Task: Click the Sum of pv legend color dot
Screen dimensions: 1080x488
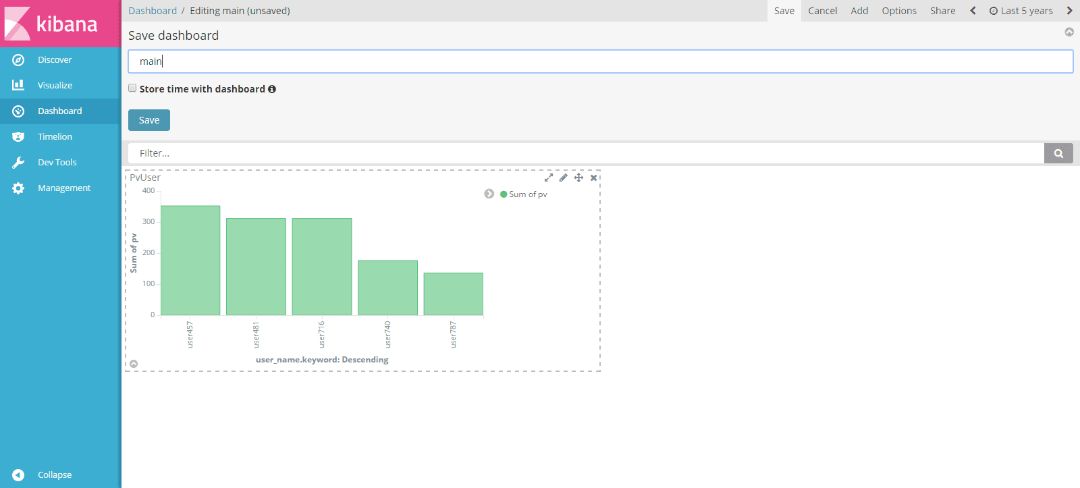Action: [504, 194]
